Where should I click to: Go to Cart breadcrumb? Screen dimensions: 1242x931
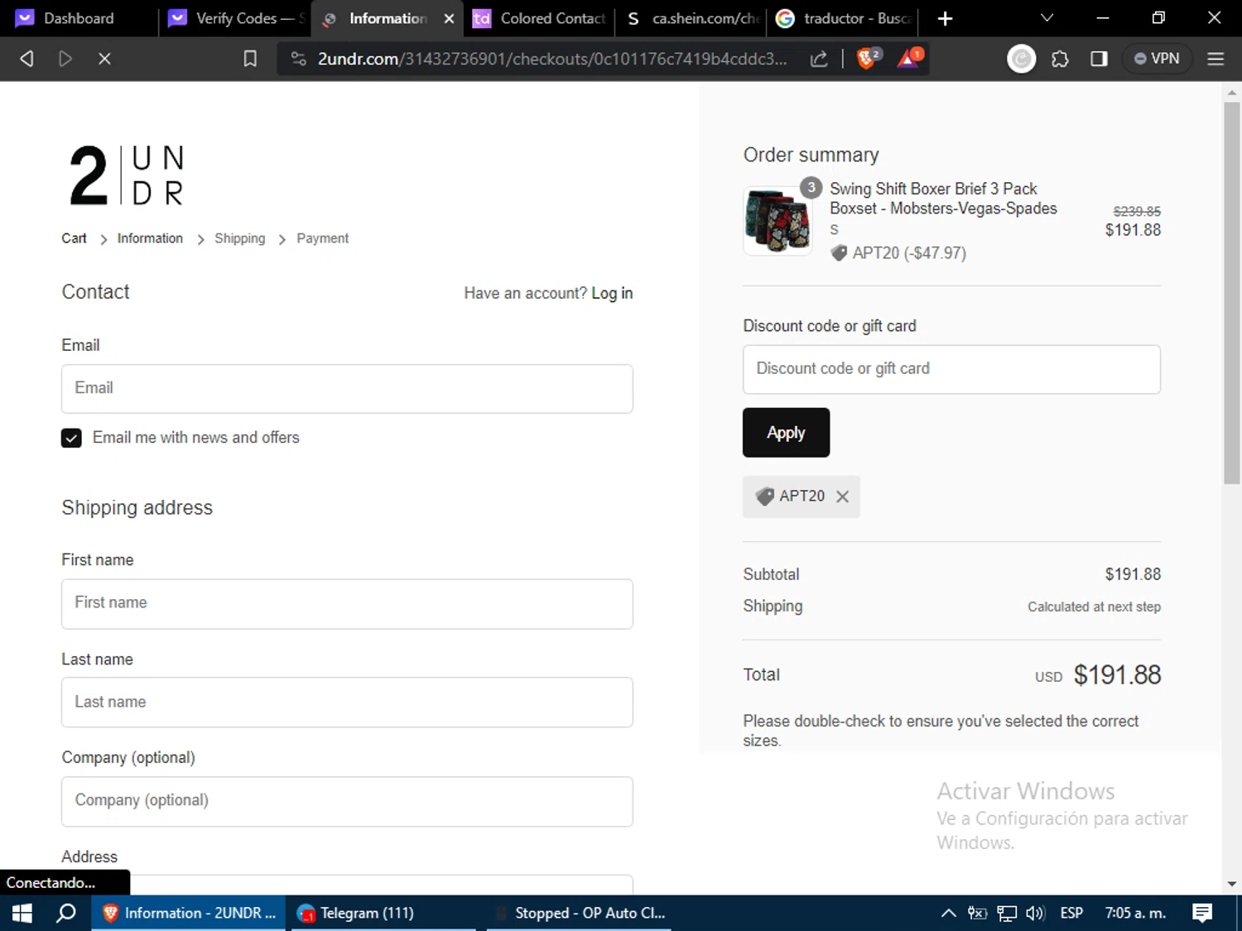tap(74, 238)
